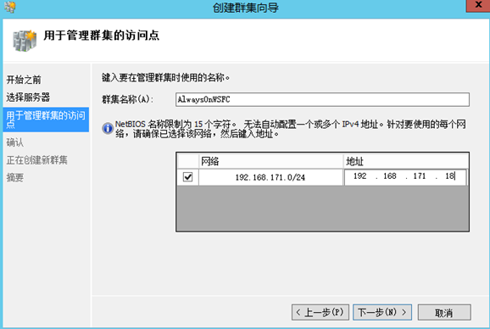Click the 键入要在管理群集时使用的名称 instruction text
The width and height of the screenshot is (490, 329).
[x=165, y=77]
